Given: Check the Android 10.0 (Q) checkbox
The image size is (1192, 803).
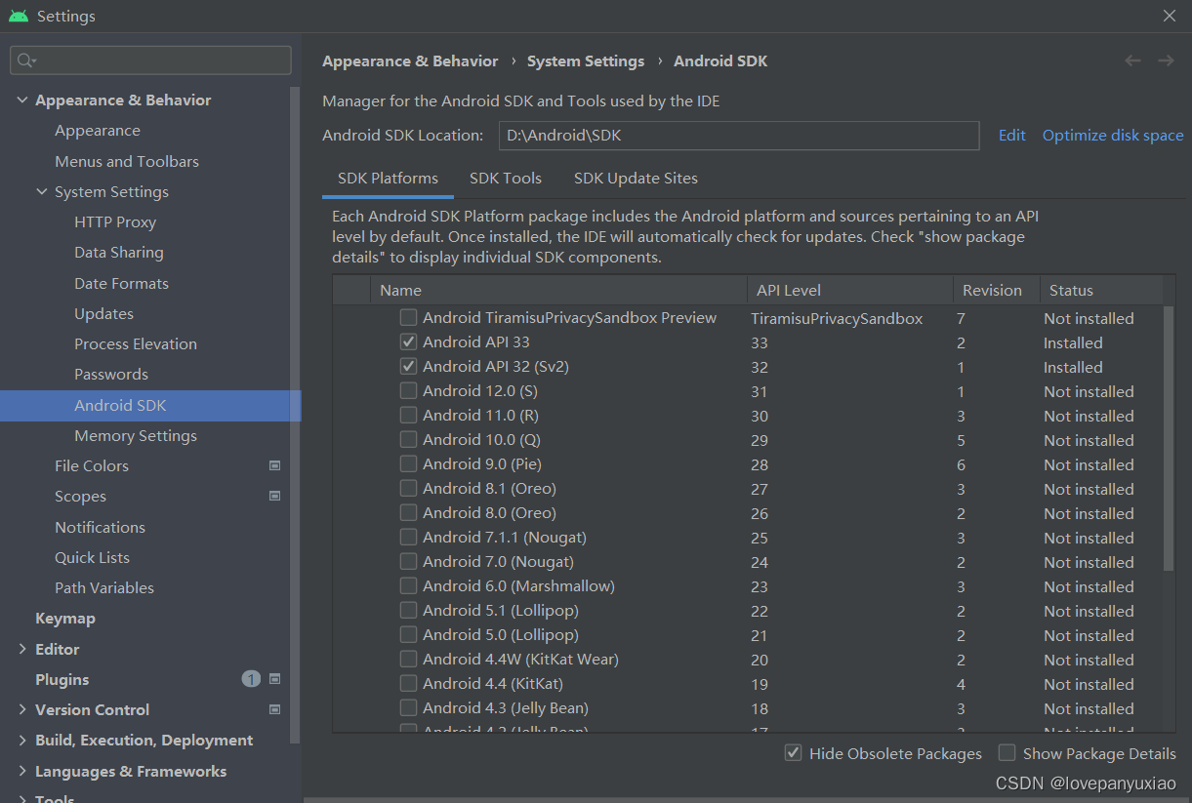Looking at the screenshot, I should tap(408, 439).
